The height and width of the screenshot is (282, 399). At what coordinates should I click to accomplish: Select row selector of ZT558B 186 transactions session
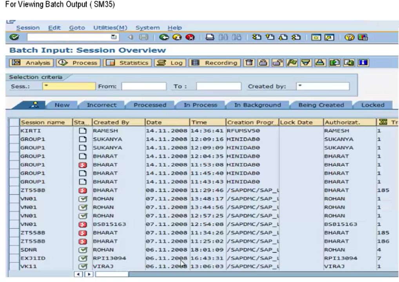14,241
